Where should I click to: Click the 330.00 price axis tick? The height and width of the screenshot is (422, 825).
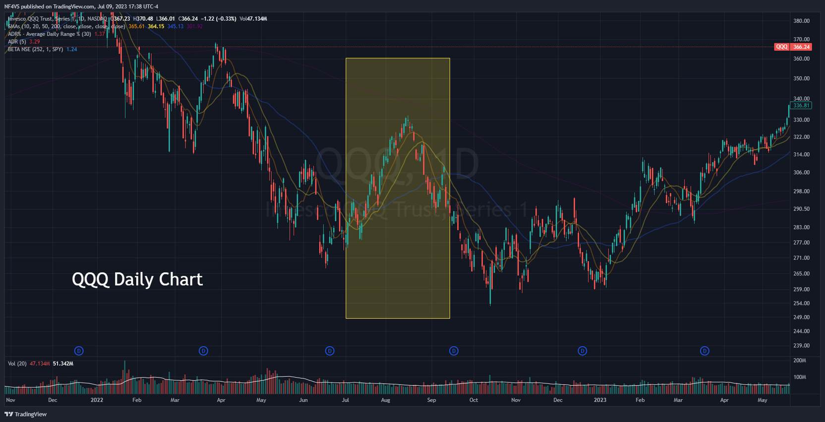801,120
